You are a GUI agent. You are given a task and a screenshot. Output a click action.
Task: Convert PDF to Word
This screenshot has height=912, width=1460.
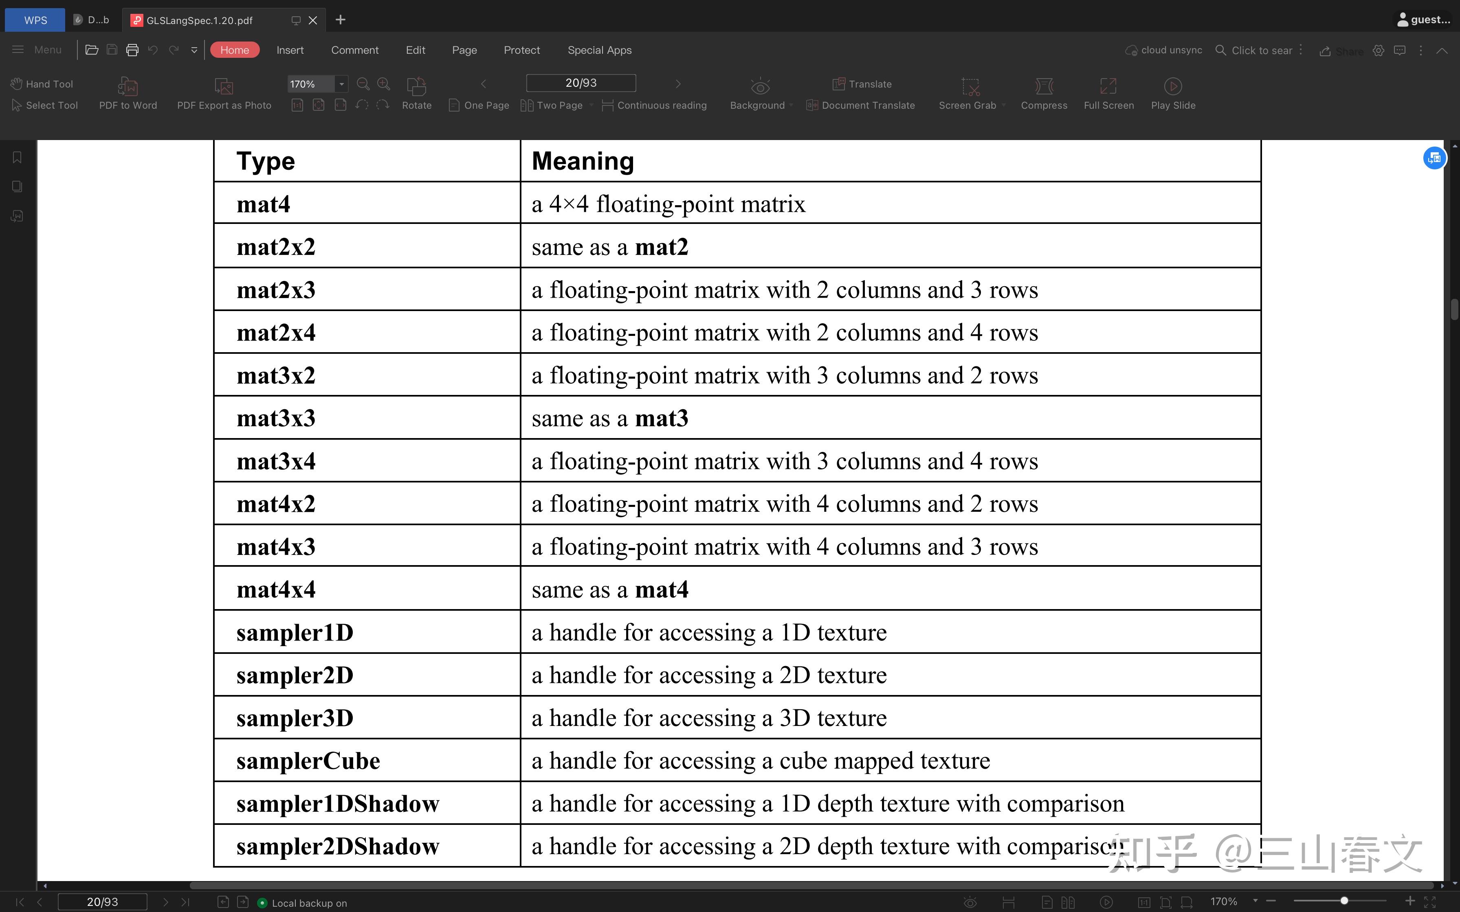coord(128,94)
